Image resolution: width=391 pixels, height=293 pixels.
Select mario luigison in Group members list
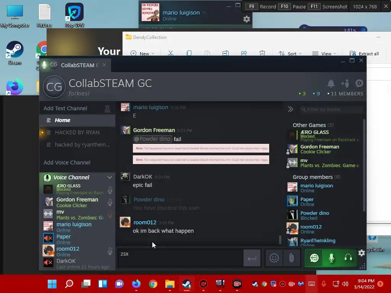click(324, 188)
